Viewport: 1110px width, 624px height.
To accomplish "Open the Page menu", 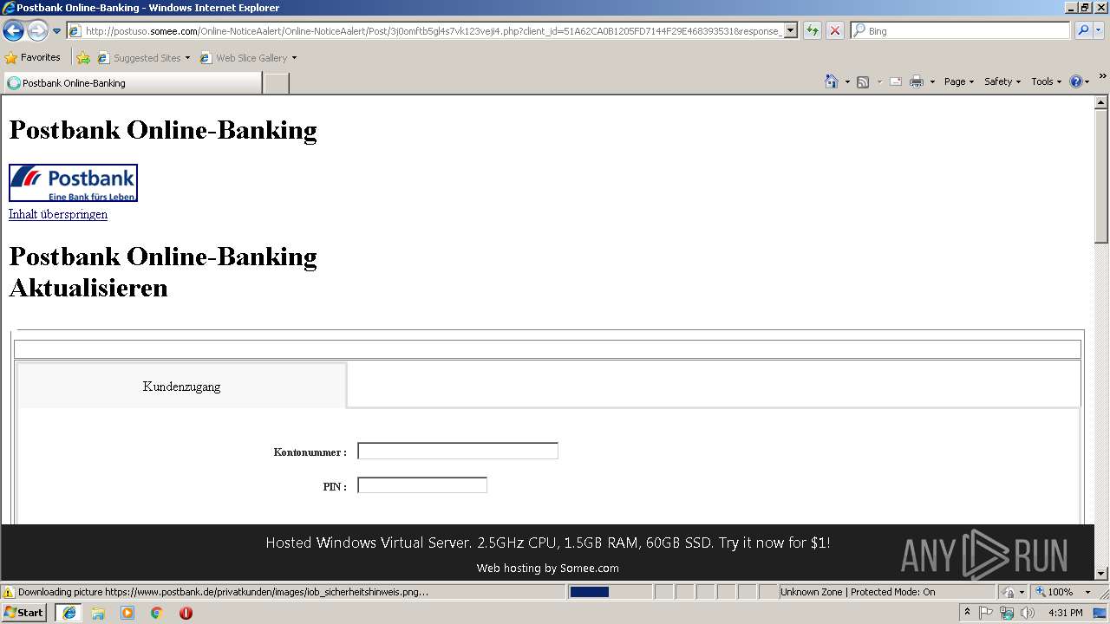I will [x=958, y=81].
